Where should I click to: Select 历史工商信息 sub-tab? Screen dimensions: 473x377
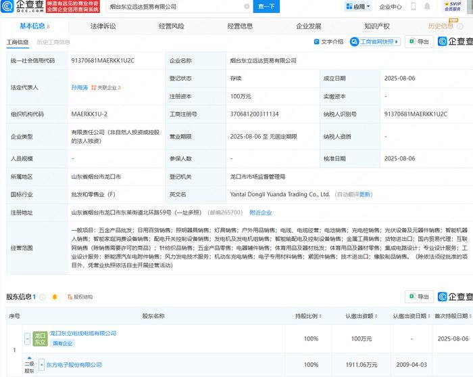pos(53,42)
